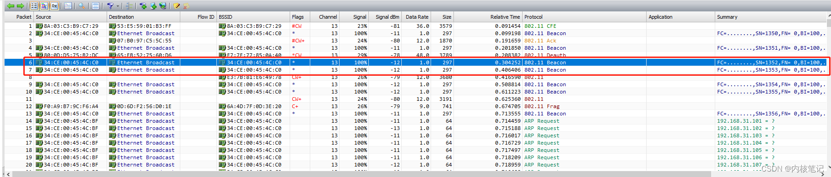Click the resolve names globe icon
The height and width of the screenshot is (177, 831).
(163, 6)
